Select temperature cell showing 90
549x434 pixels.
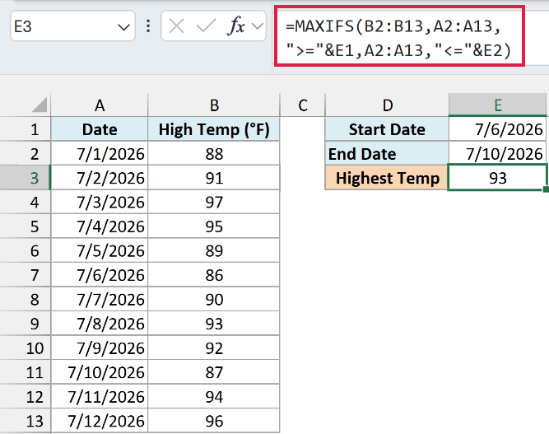coord(214,300)
